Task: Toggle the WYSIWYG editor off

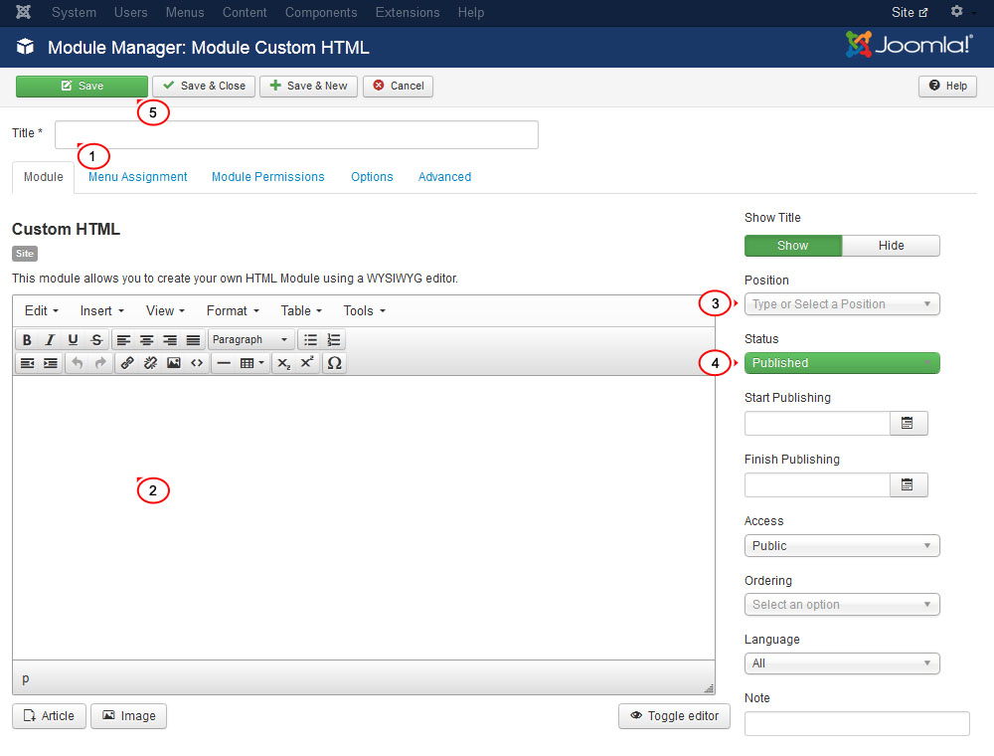Action: [675, 716]
